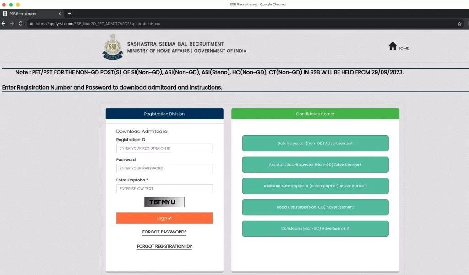Close the SSB Recruitment tab
This screenshot has height=275, width=469.
point(60,14)
